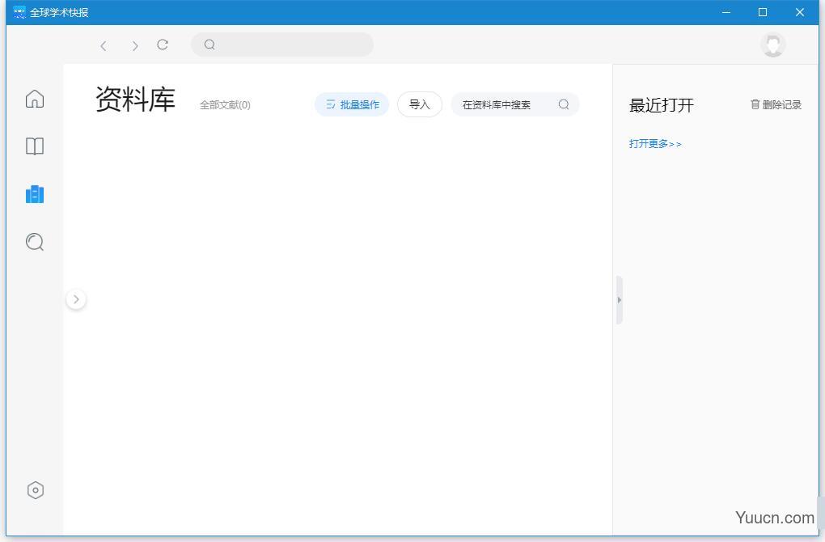825x542 pixels.
Task: Click the 全球学术快报 app logo icon
Action: click(x=19, y=12)
